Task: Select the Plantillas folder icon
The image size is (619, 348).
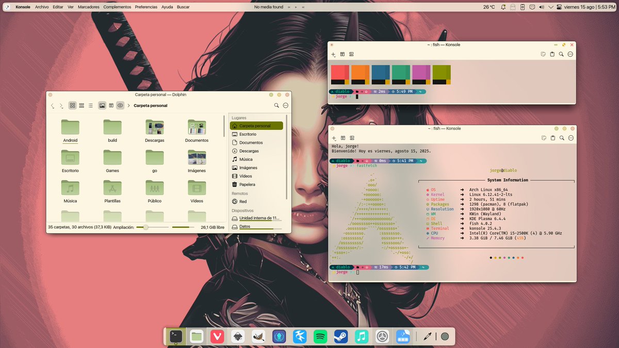Action: (x=112, y=188)
